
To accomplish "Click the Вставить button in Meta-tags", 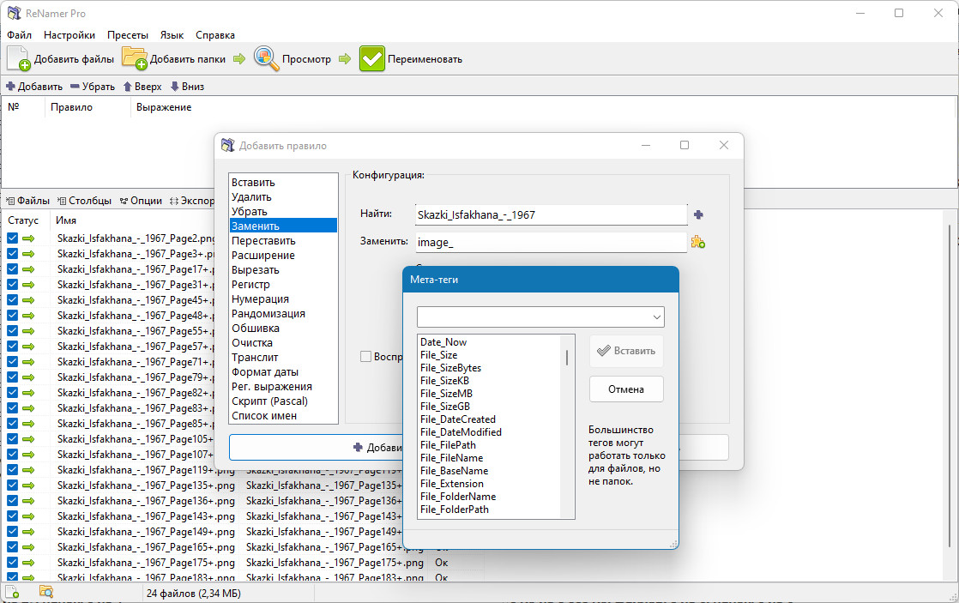I will (626, 351).
